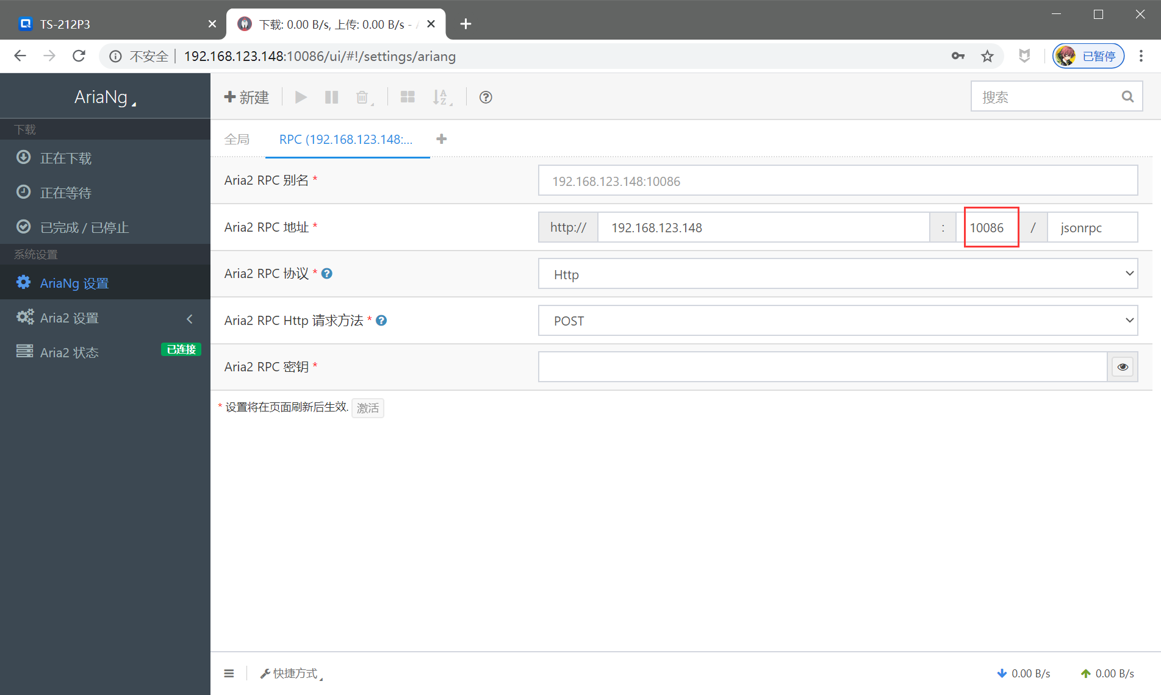Click the select-all grid icon
Screen dimensions: 1161x695
(408, 98)
